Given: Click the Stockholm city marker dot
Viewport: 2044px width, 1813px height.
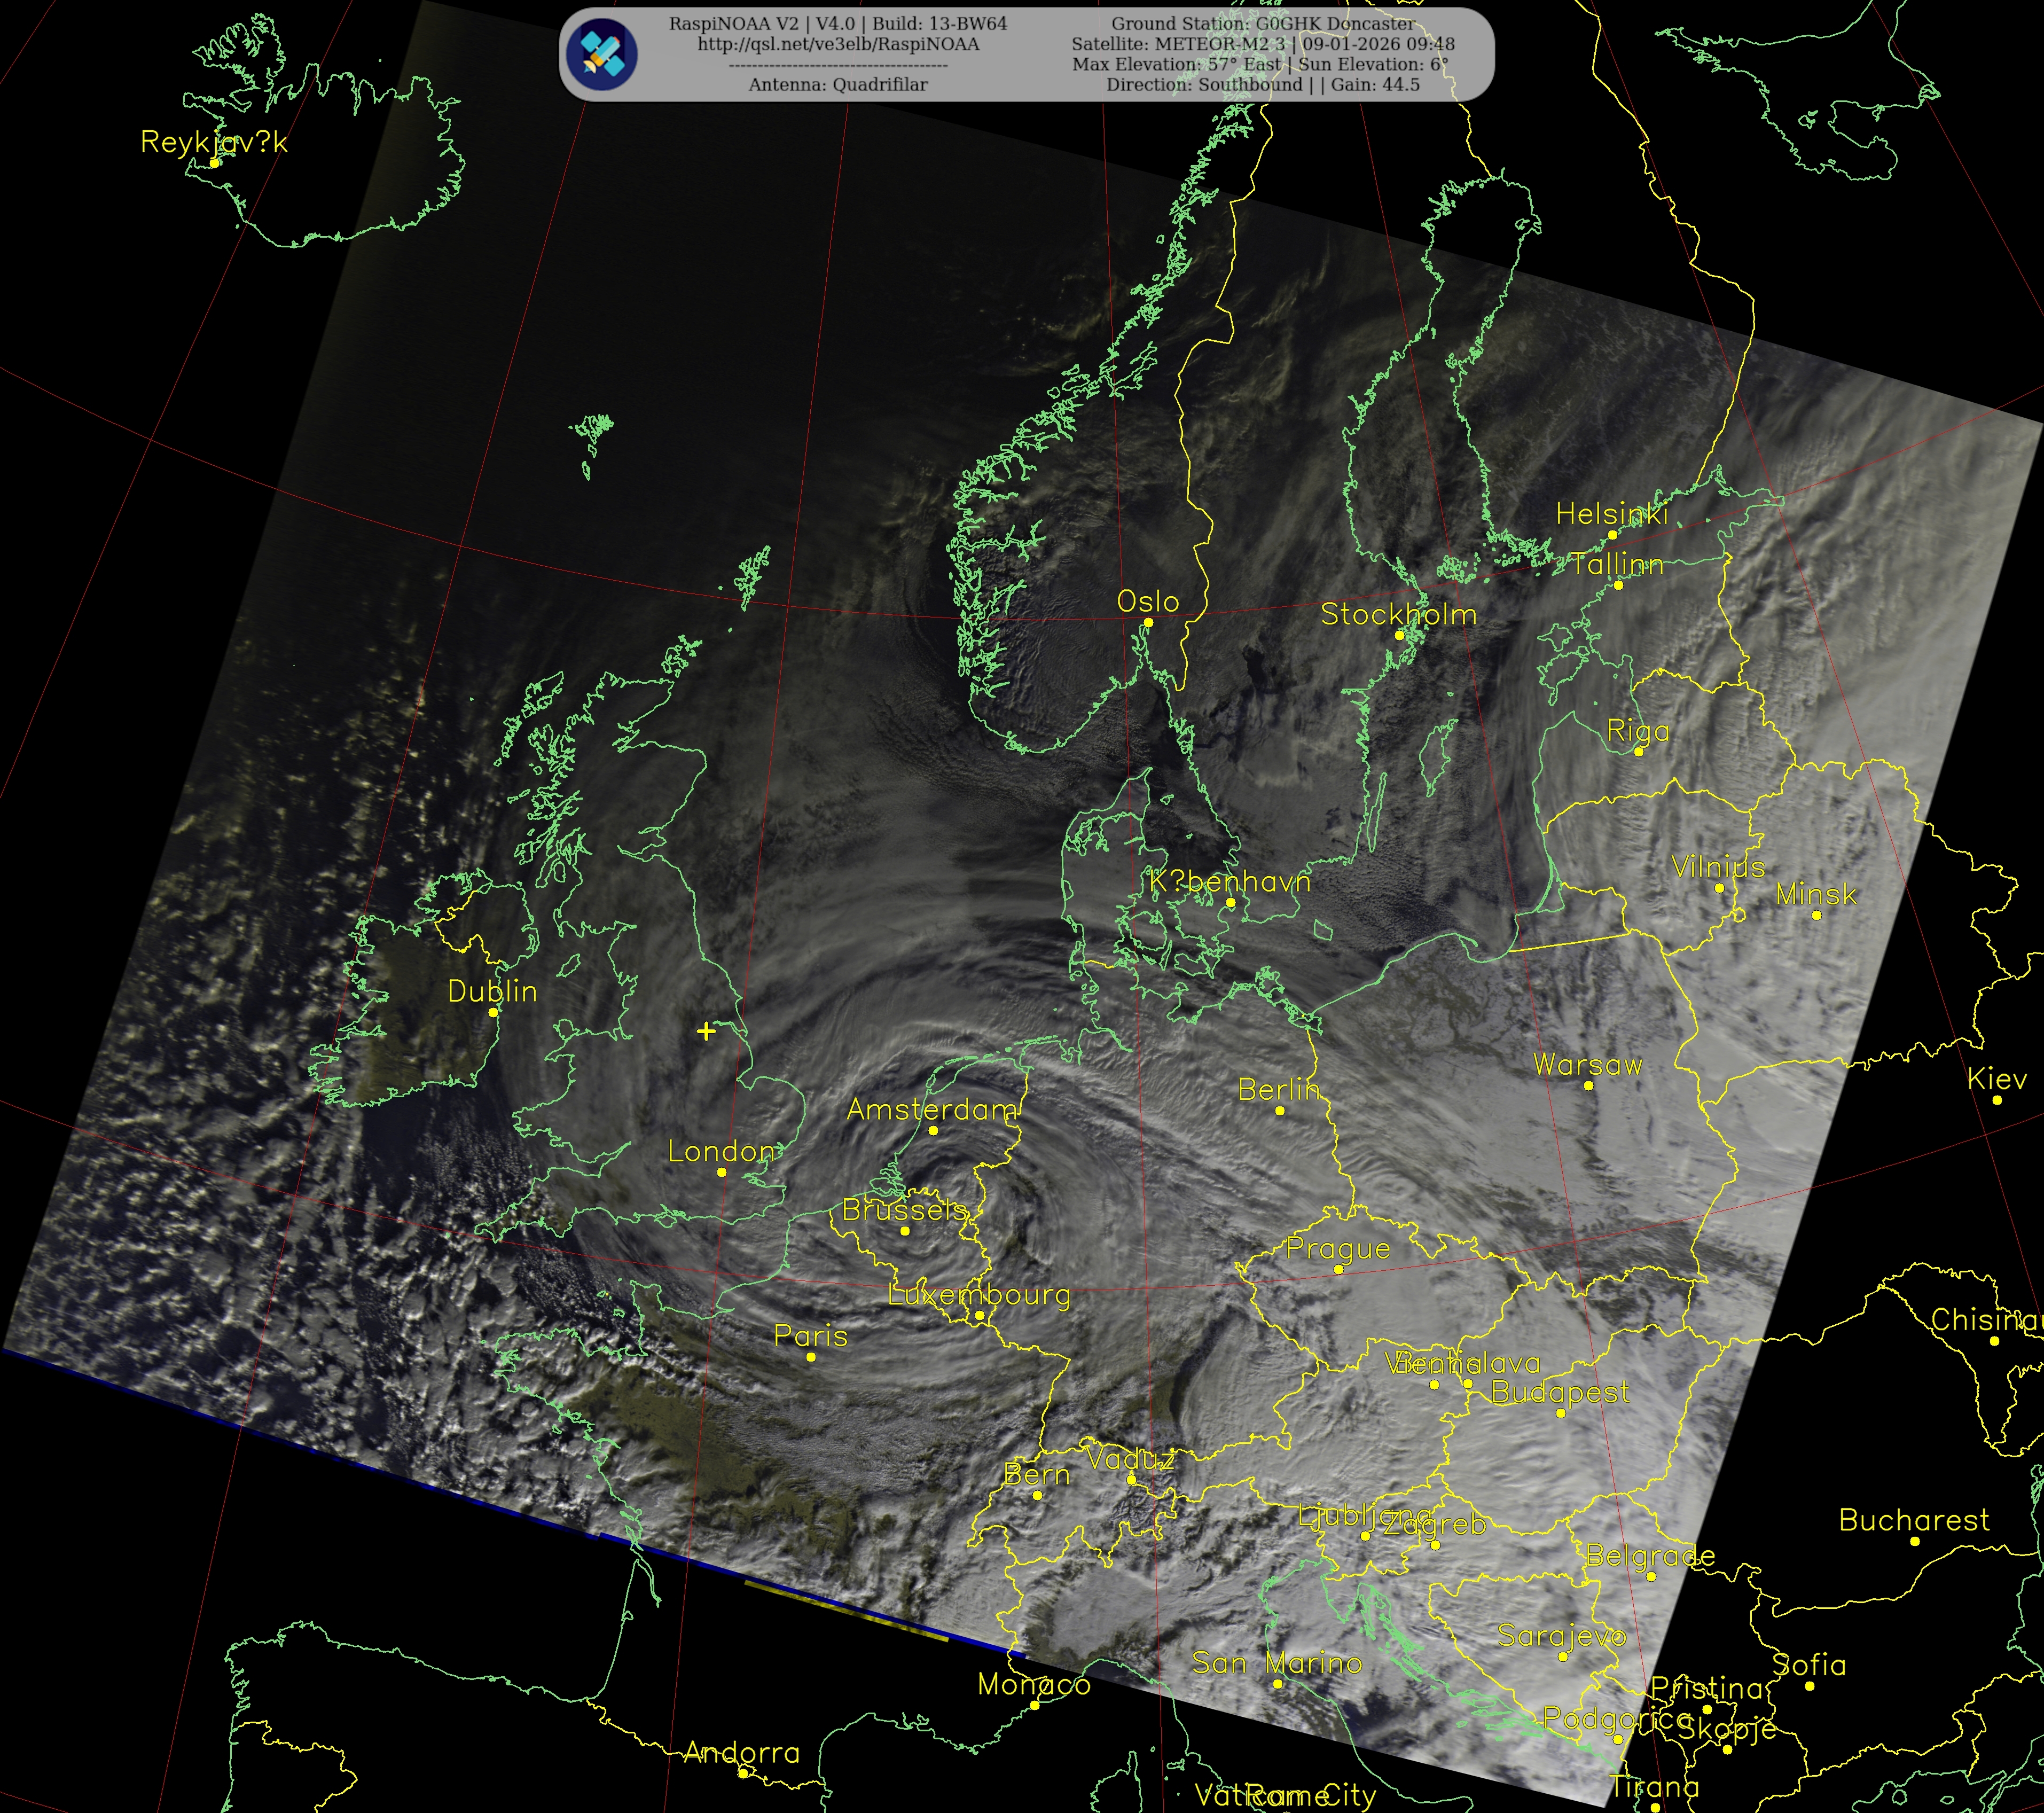Looking at the screenshot, I should coord(1399,635).
